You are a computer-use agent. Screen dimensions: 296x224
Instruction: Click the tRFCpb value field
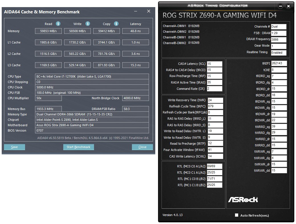pos(215,113)
